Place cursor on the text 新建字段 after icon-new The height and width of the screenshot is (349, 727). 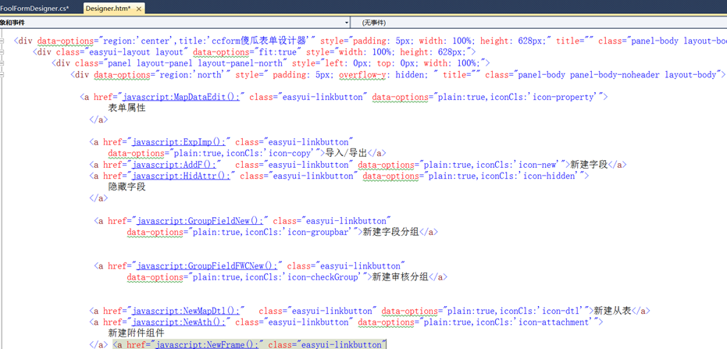(589, 165)
